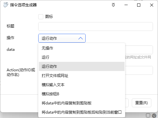The image size is (158, 118).
Task: Click the Action input field edge
Action: click(x=139, y=70)
